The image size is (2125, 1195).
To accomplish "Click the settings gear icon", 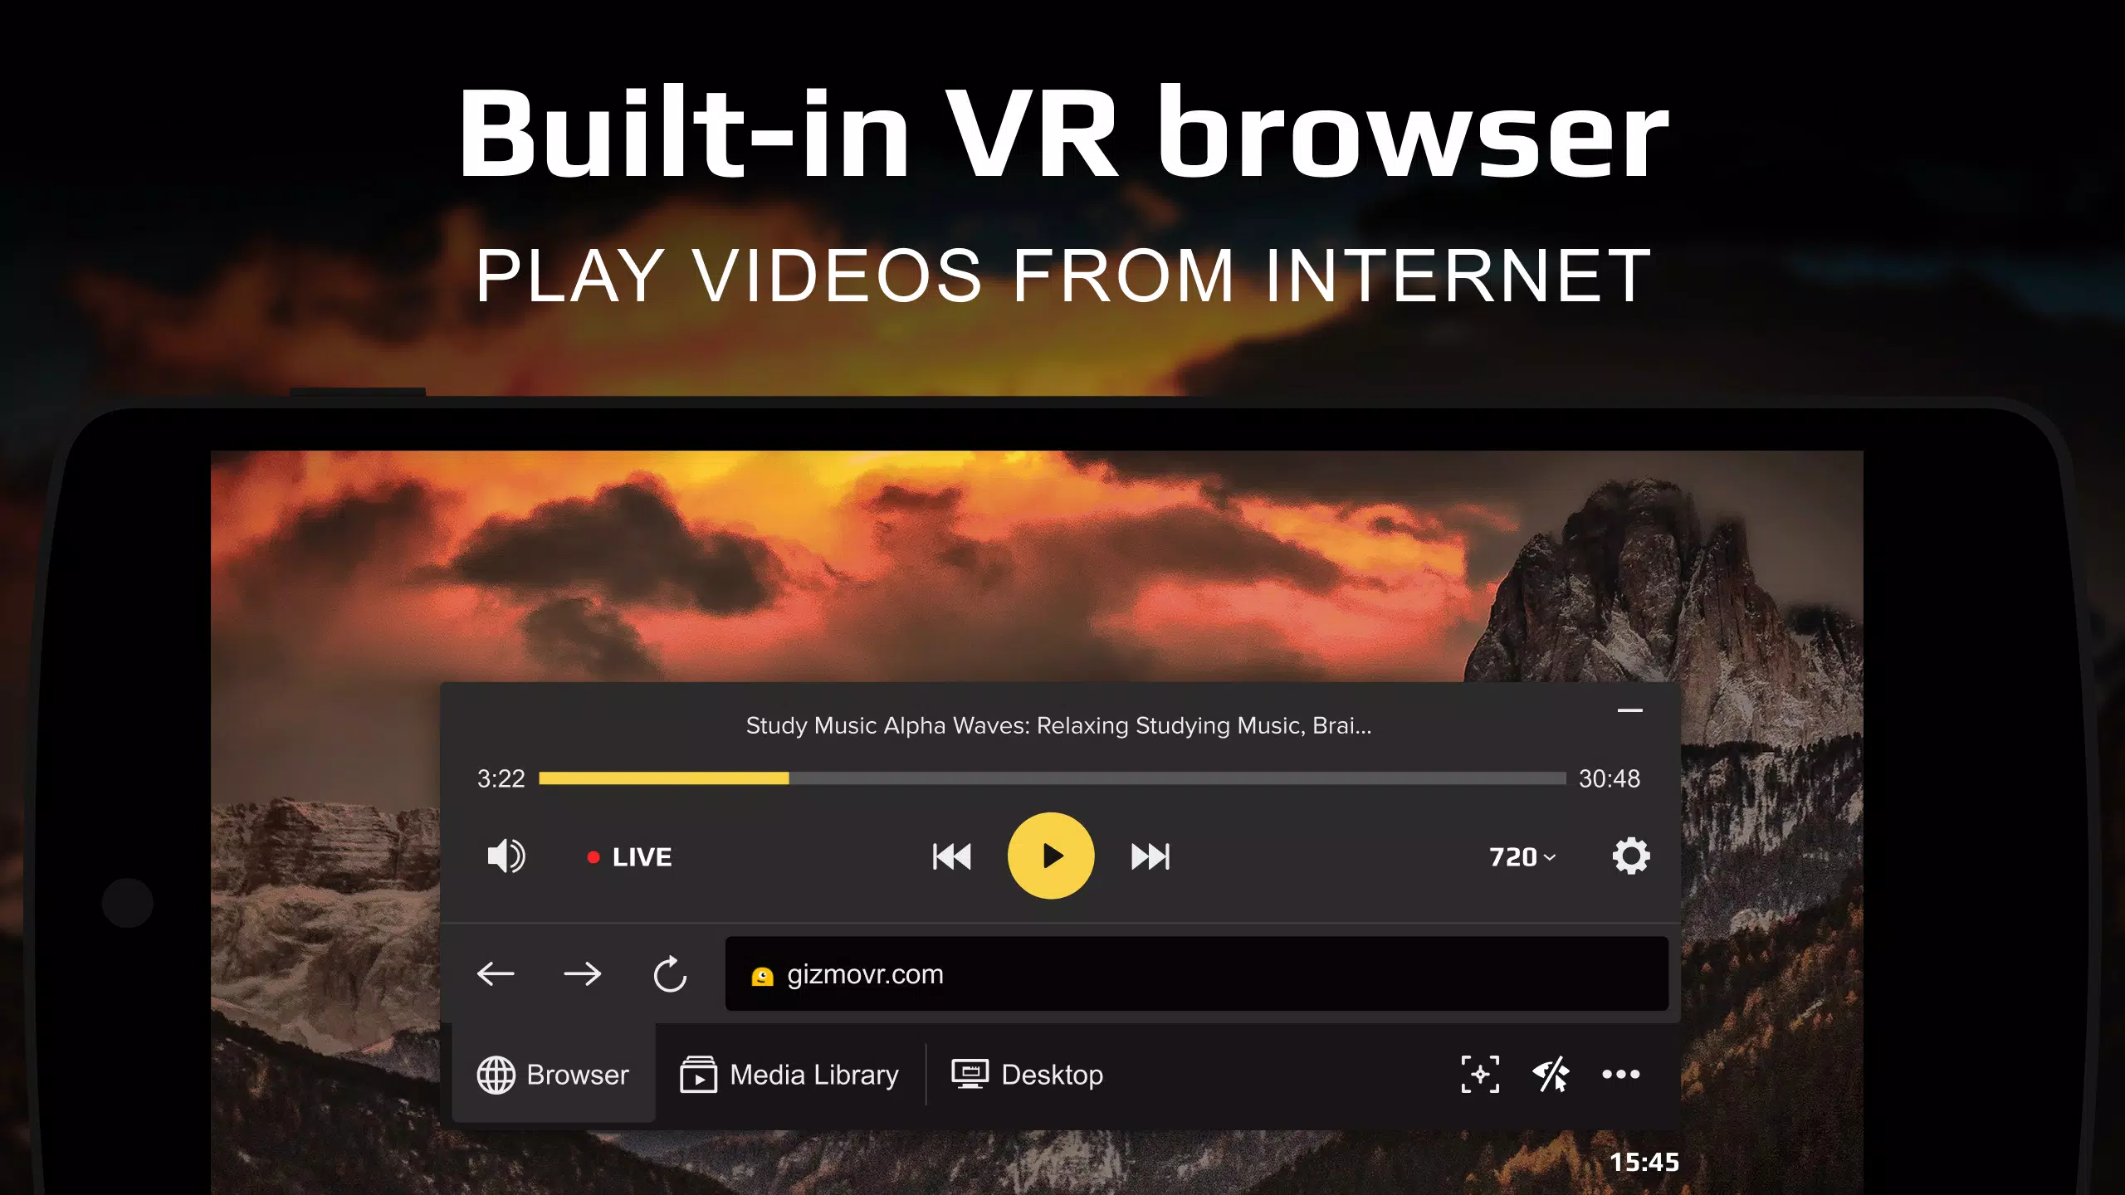I will tap(1632, 856).
